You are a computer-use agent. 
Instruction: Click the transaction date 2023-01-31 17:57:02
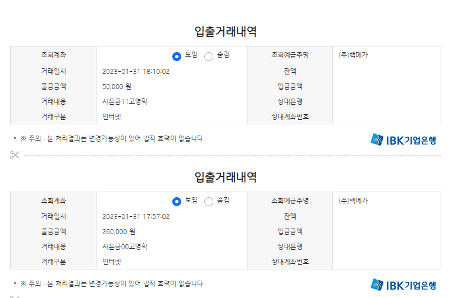(x=136, y=216)
